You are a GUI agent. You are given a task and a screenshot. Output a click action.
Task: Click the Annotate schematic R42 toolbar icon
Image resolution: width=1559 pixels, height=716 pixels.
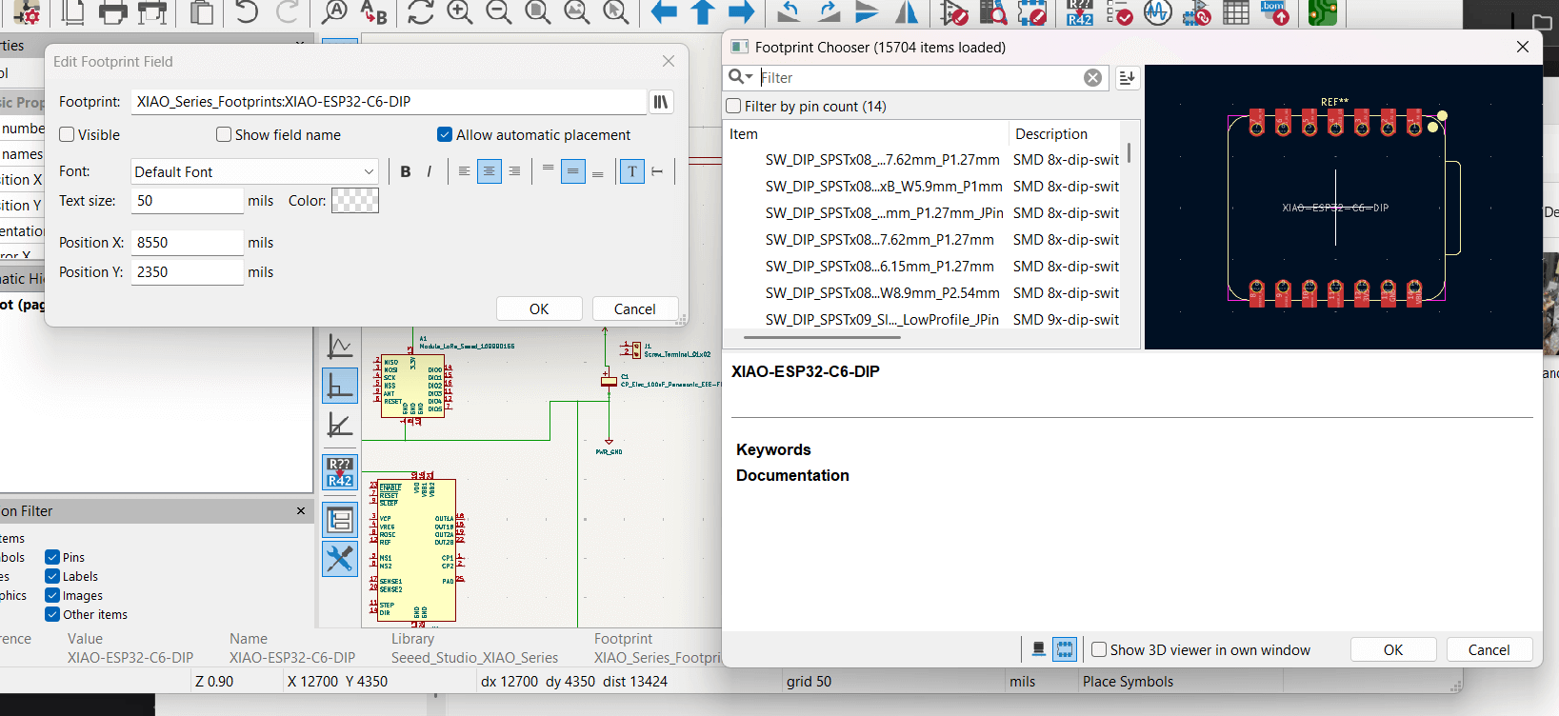click(1079, 12)
